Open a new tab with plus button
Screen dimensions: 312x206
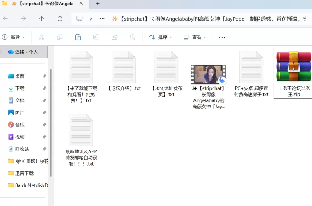[x=97, y=4]
